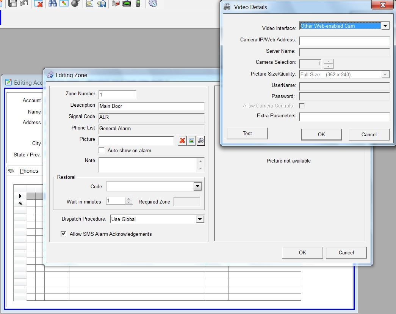Image resolution: width=396 pixels, height=314 pixels.
Task: Click the Picture path field
Action: (x=136, y=141)
